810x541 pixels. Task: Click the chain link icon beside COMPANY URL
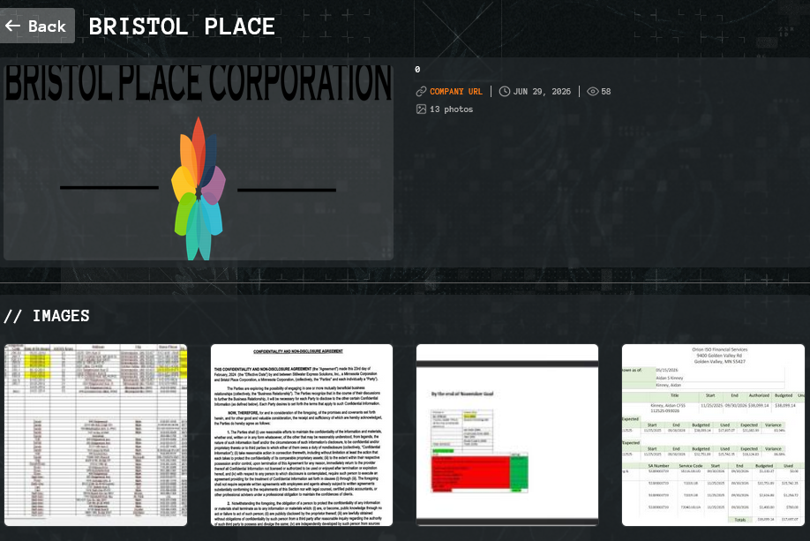point(421,92)
